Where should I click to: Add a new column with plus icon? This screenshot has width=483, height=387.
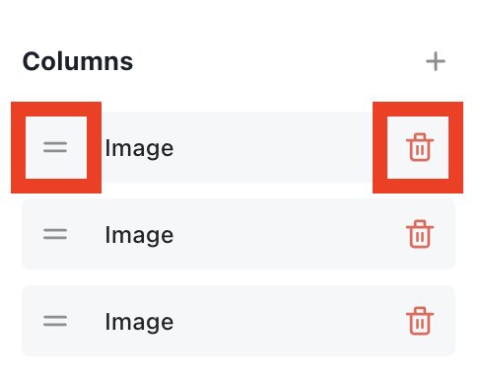[x=436, y=61]
